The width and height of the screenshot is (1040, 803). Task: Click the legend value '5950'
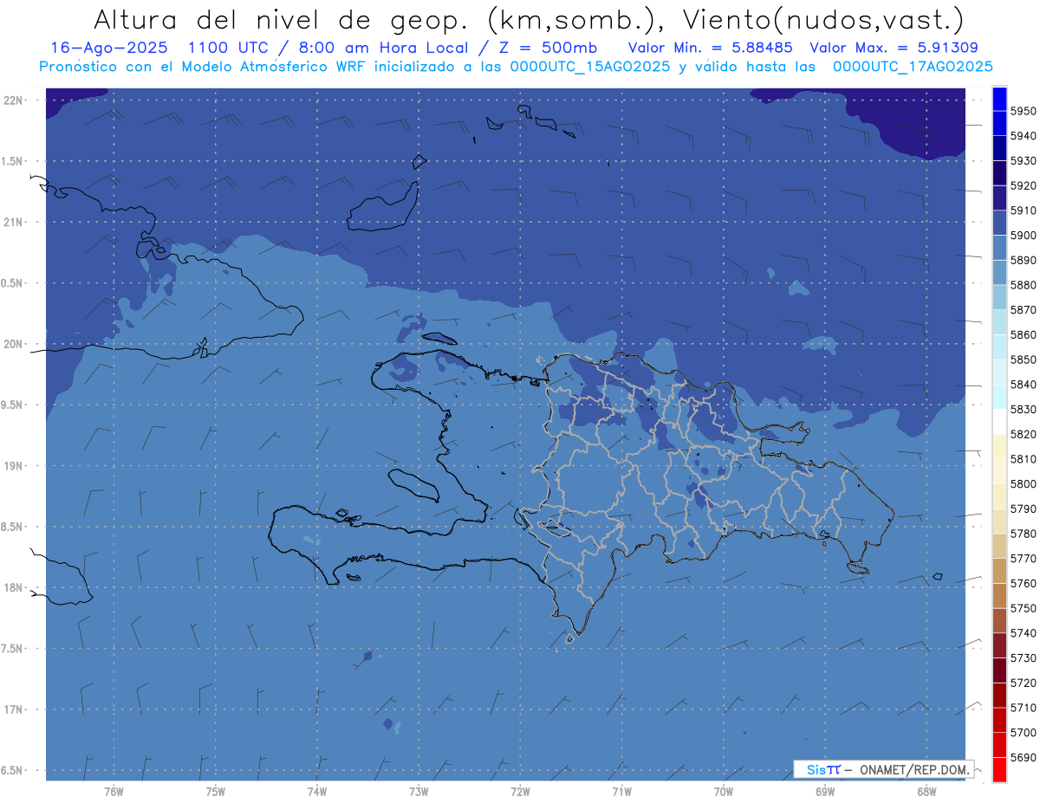[1024, 111]
